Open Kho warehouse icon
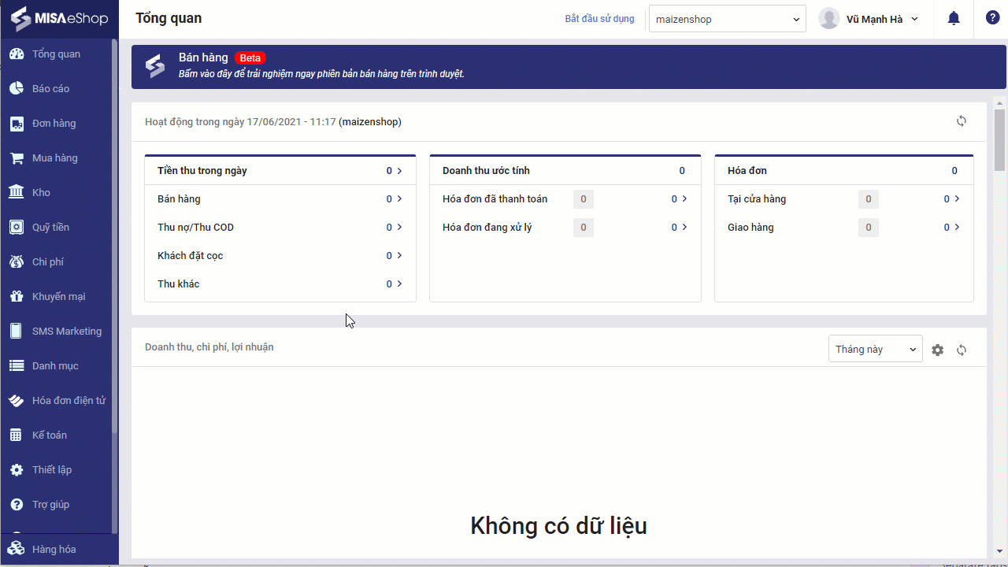The width and height of the screenshot is (1008, 567). tap(17, 193)
